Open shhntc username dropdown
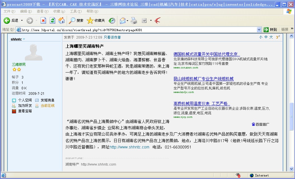295x179 pixels. click(x=24, y=39)
